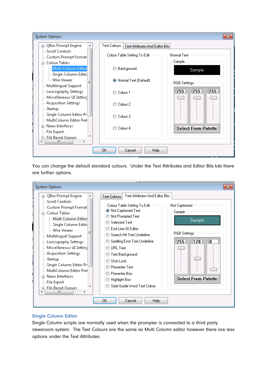
Task: Select the Not Captioned Text radio option
Action: coord(107,211)
